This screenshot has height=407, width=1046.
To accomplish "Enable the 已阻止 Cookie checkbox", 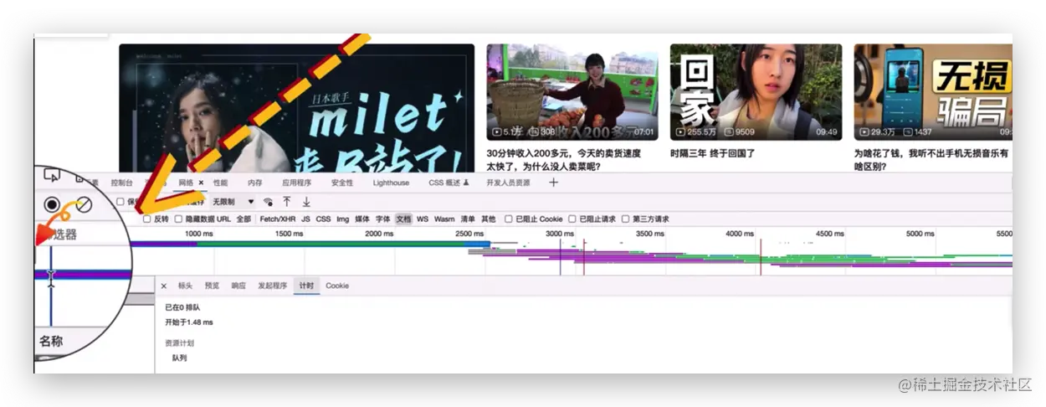I will [x=508, y=219].
